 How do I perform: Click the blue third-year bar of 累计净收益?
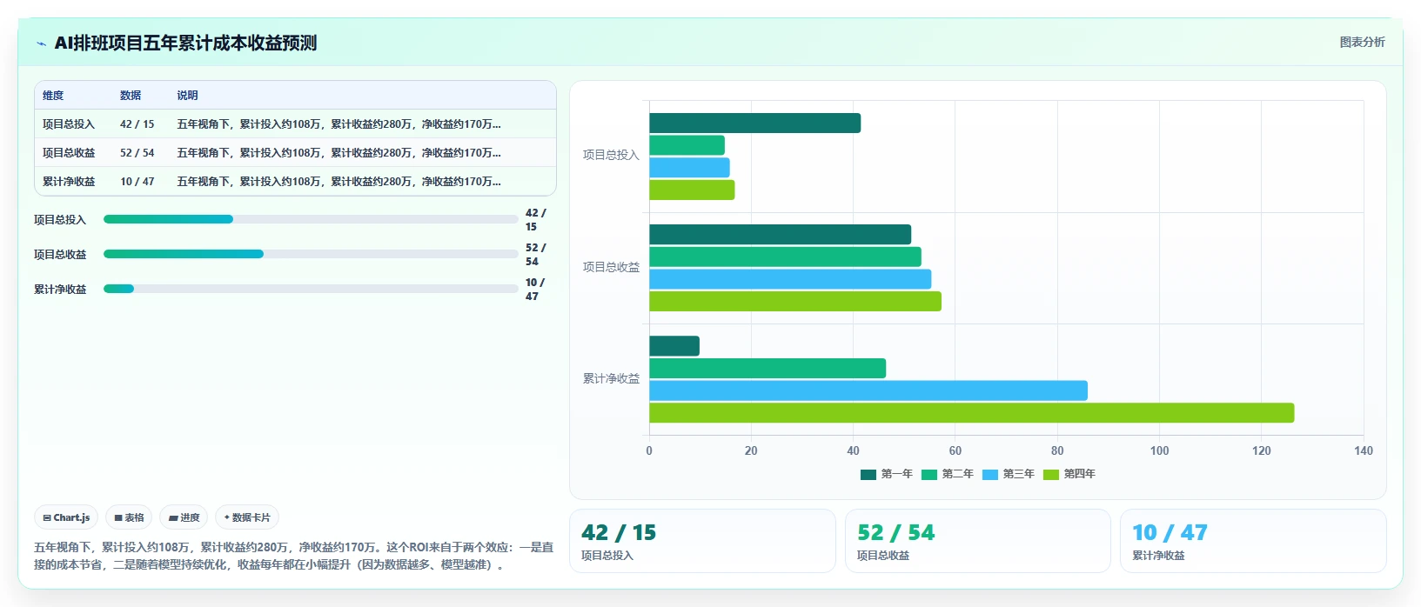click(868, 390)
